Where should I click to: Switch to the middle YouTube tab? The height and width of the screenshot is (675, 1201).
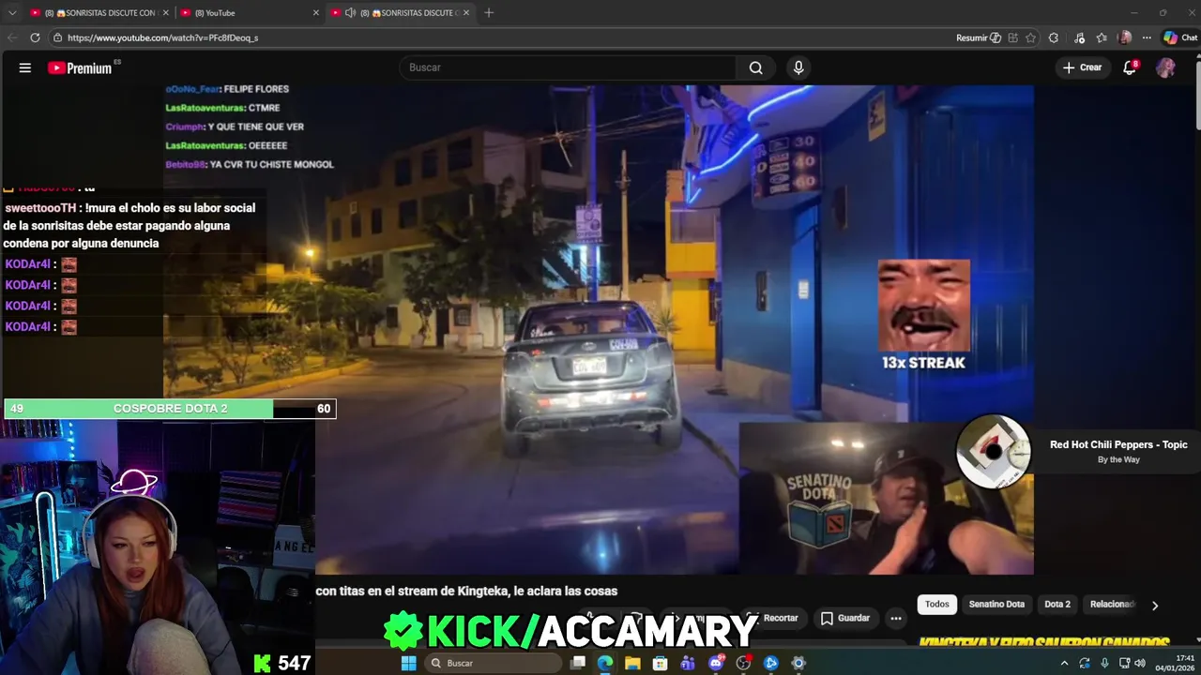249,12
